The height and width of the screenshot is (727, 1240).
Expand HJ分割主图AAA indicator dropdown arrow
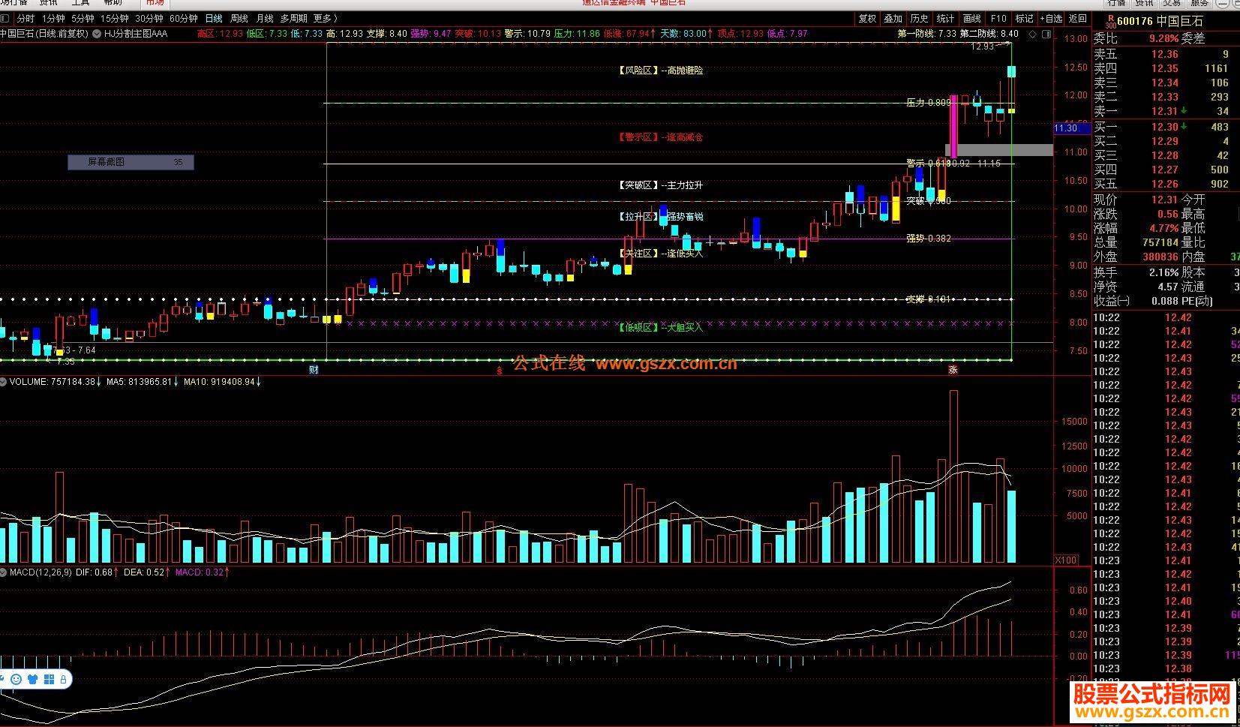coord(98,34)
